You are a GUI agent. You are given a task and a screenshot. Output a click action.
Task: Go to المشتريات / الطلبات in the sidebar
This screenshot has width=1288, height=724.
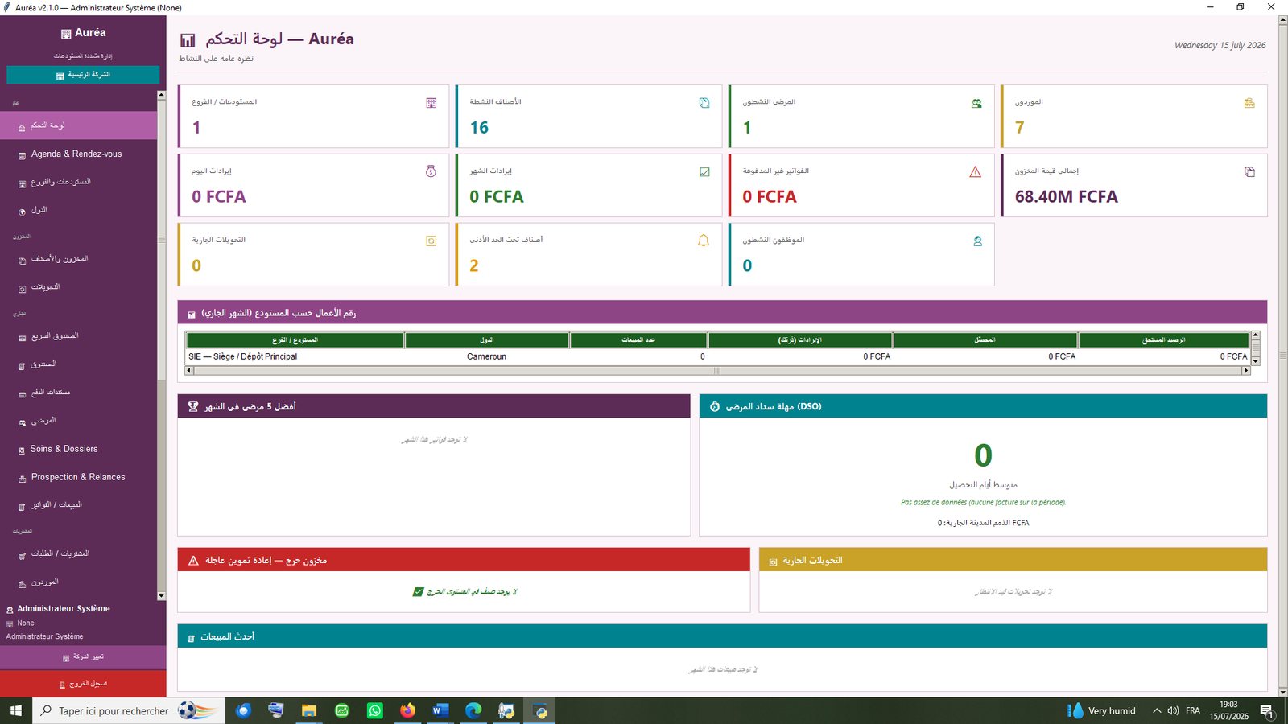pos(79,554)
